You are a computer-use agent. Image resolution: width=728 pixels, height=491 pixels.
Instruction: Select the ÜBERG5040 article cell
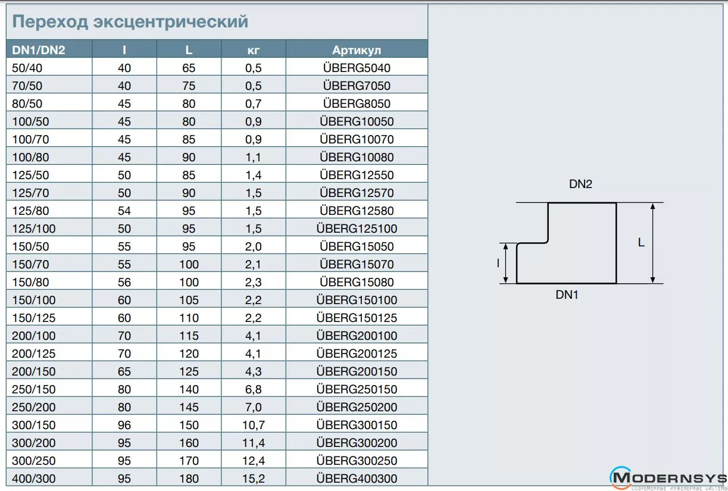[357, 68]
